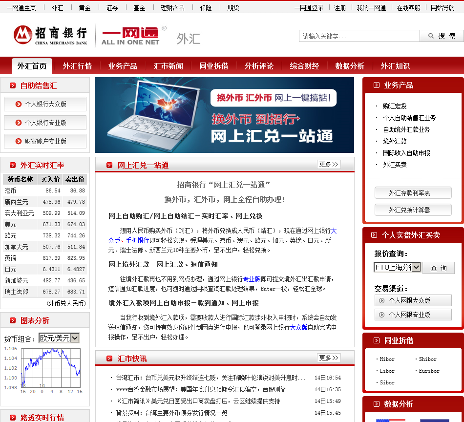The width and height of the screenshot is (464, 422).
Task: Open the 综合财经 tab
Action: click(x=304, y=66)
